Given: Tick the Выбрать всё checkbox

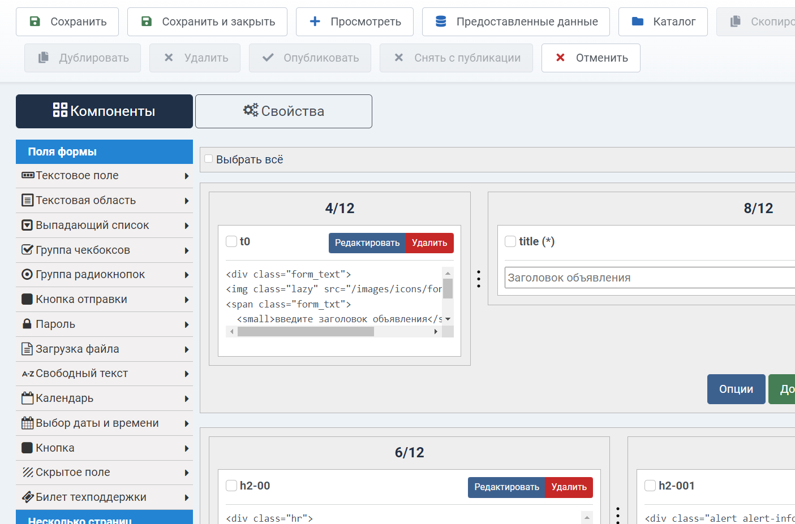Looking at the screenshot, I should pyautogui.click(x=209, y=159).
